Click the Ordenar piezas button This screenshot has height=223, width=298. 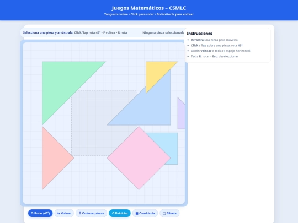91,213
